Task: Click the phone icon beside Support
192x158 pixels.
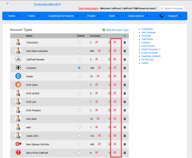Action: [161, 16]
